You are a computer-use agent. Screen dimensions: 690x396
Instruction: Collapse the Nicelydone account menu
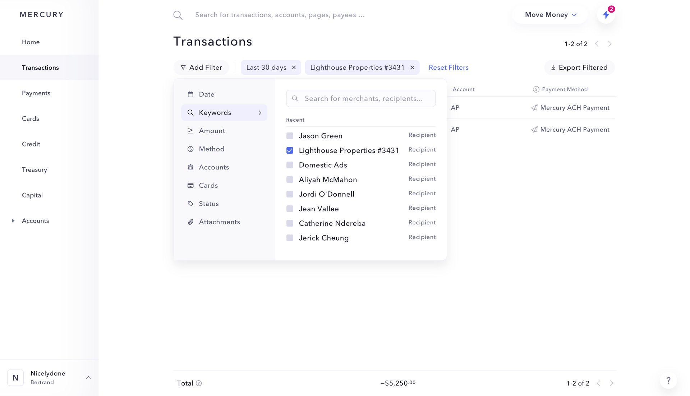pyautogui.click(x=89, y=377)
